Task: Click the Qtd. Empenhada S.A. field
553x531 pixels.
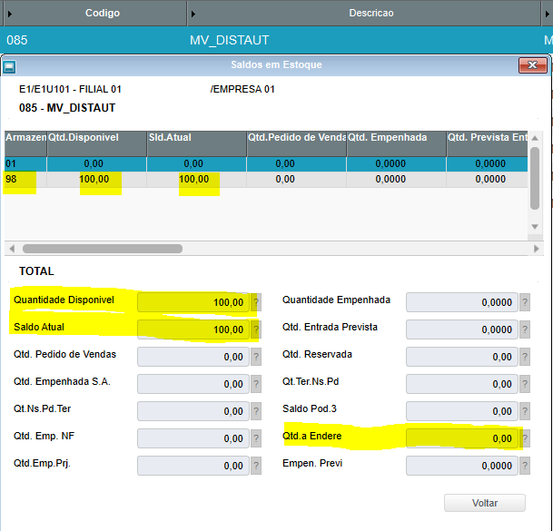Action: click(x=193, y=384)
